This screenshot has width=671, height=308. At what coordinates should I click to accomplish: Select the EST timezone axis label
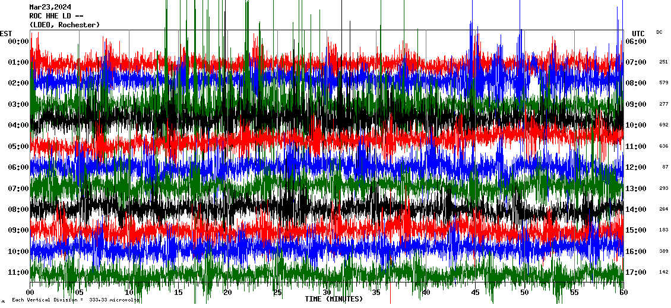point(6,33)
